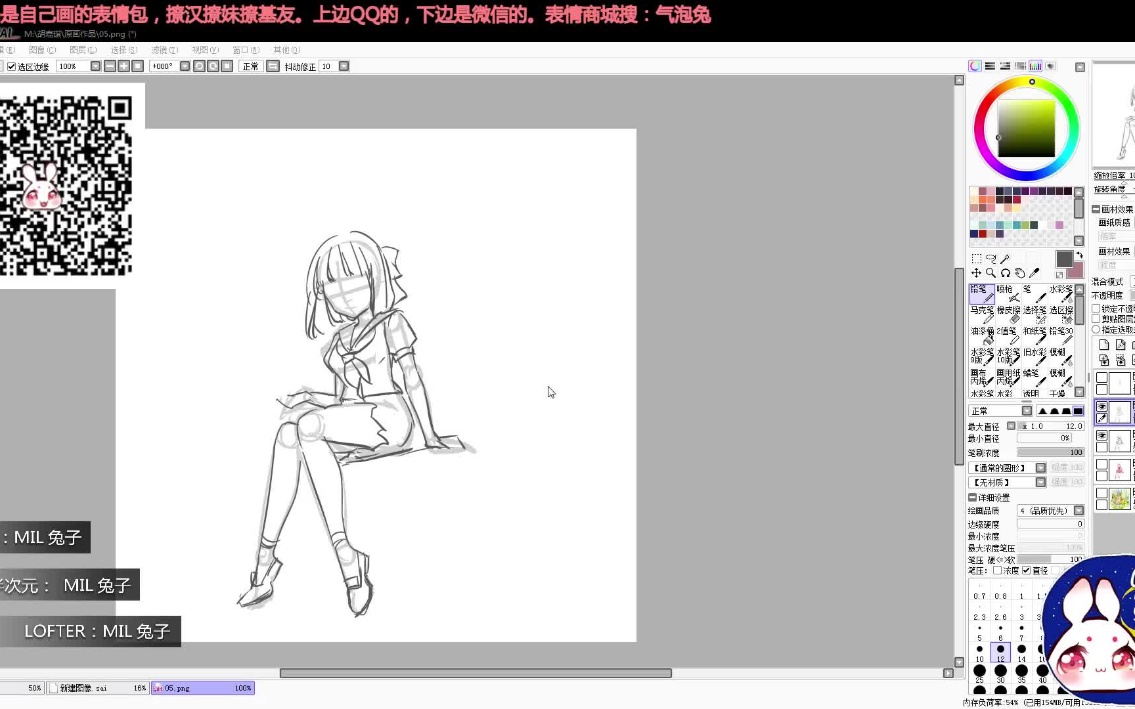The height and width of the screenshot is (709, 1135).
Task: Open the 绘画品质 quality dropdown
Action: (x=1078, y=511)
